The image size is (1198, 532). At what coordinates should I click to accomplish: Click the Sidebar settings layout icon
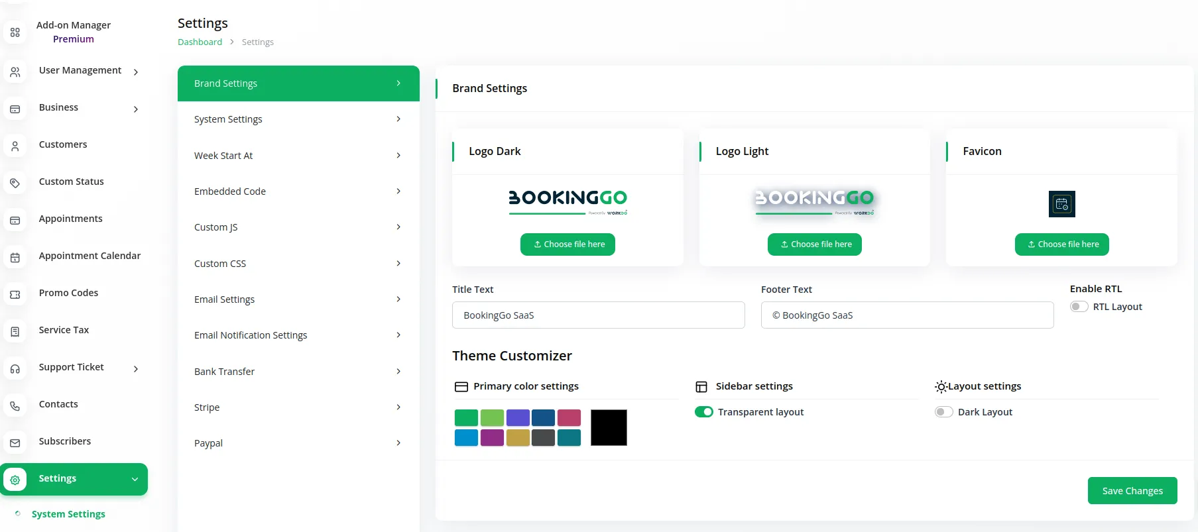[x=701, y=387]
